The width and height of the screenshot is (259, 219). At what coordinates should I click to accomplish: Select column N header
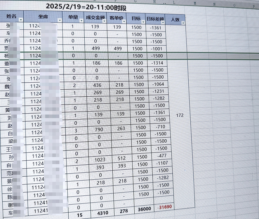215,4
